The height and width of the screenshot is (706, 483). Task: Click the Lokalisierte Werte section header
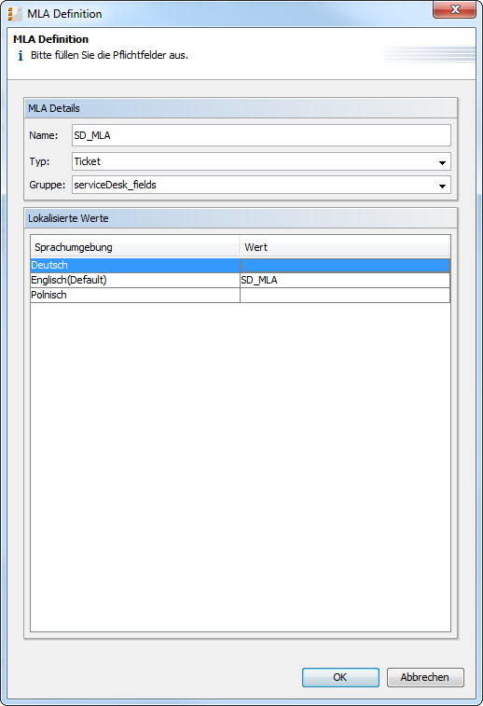241,218
